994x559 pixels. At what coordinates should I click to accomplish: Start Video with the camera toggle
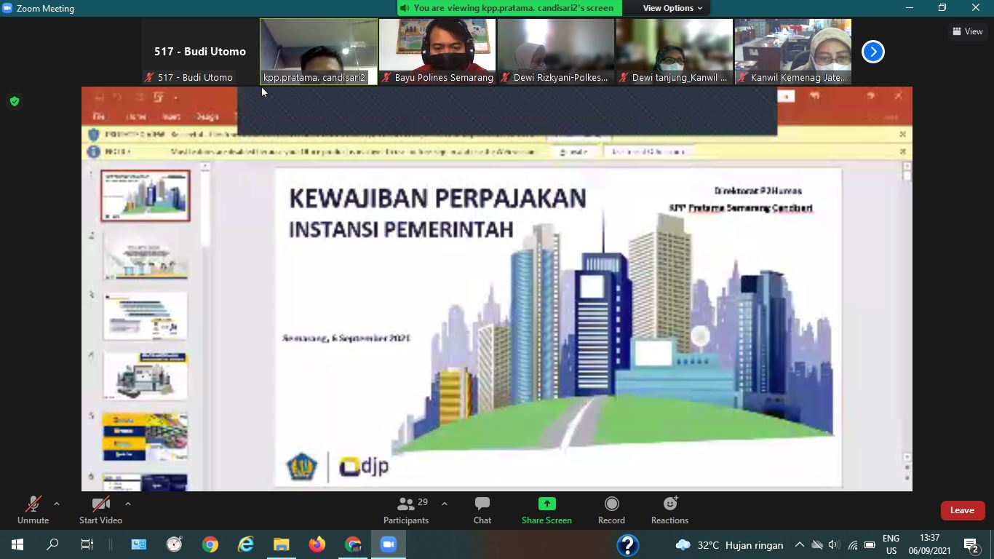click(x=100, y=510)
